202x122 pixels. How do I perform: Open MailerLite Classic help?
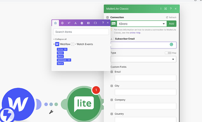(x=171, y=9)
